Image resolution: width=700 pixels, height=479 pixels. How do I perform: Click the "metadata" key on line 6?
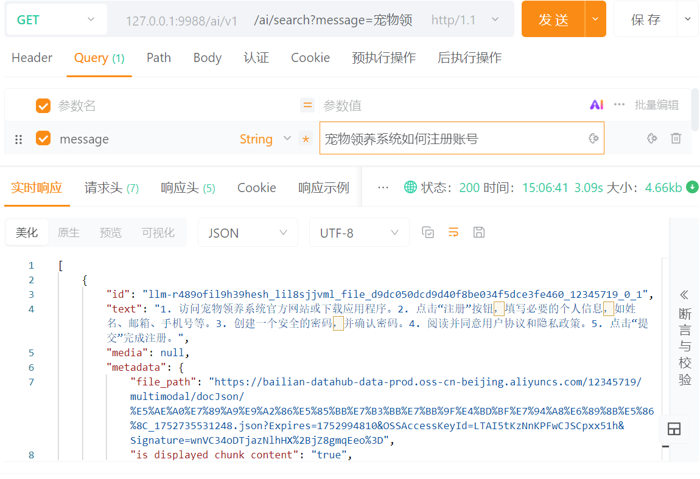(136, 368)
